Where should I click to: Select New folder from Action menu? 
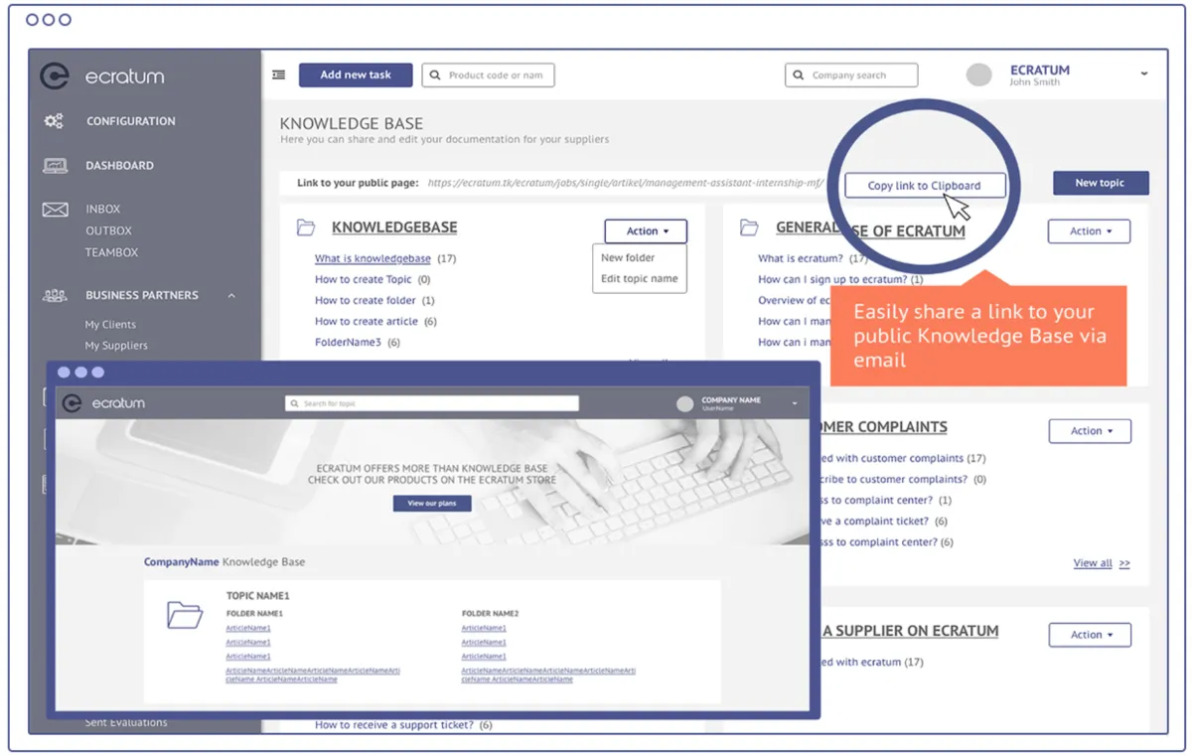click(628, 257)
